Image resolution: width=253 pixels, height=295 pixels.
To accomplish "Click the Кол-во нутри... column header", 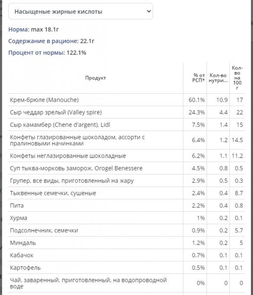I will pos(218,78).
